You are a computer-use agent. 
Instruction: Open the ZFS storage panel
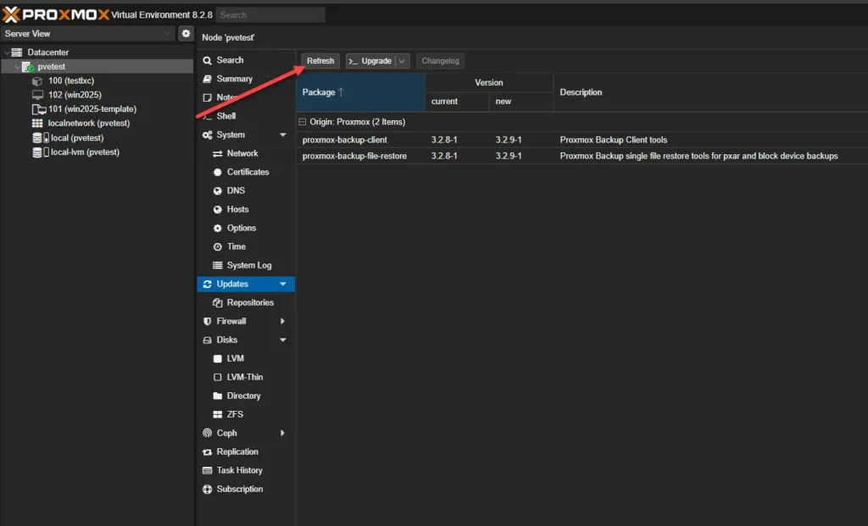(228, 414)
